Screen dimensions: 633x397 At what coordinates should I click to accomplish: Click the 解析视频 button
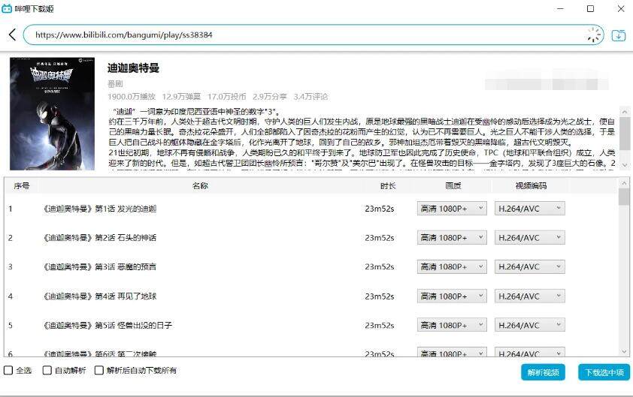coord(543,372)
